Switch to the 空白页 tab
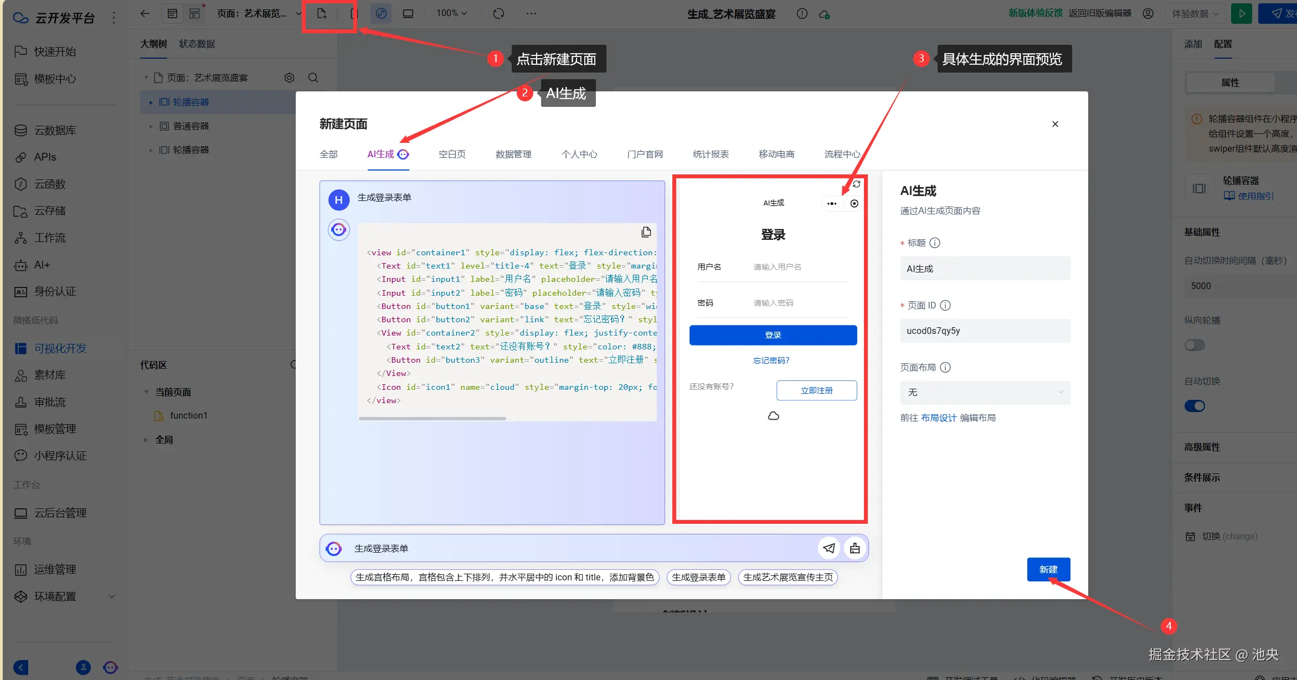Viewport: 1297px width, 680px height. (452, 154)
